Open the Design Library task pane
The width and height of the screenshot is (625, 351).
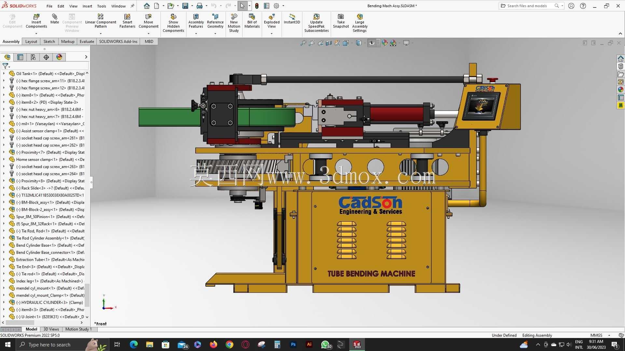621,66
